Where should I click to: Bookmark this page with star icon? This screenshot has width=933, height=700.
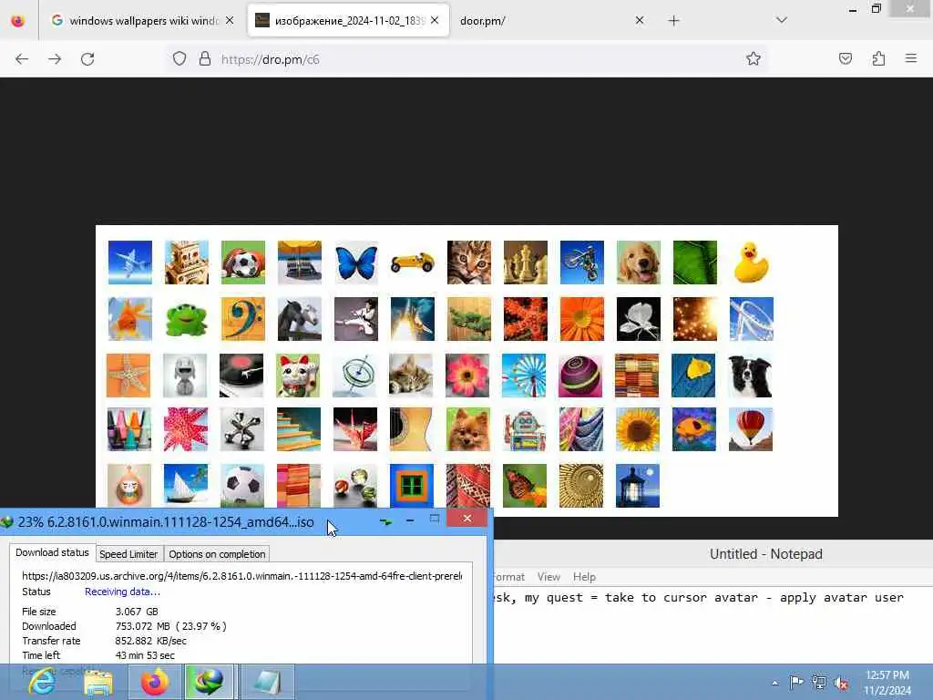[x=754, y=58]
